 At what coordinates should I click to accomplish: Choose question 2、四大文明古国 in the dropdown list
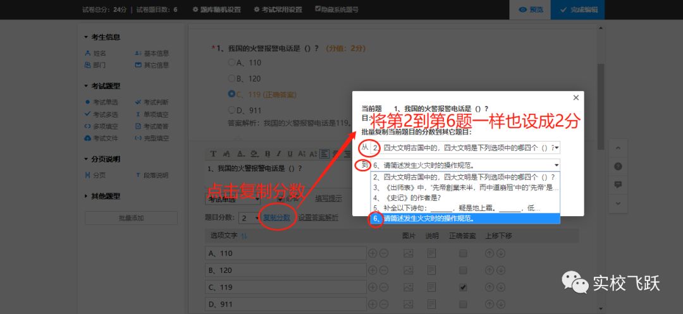coord(465,177)
